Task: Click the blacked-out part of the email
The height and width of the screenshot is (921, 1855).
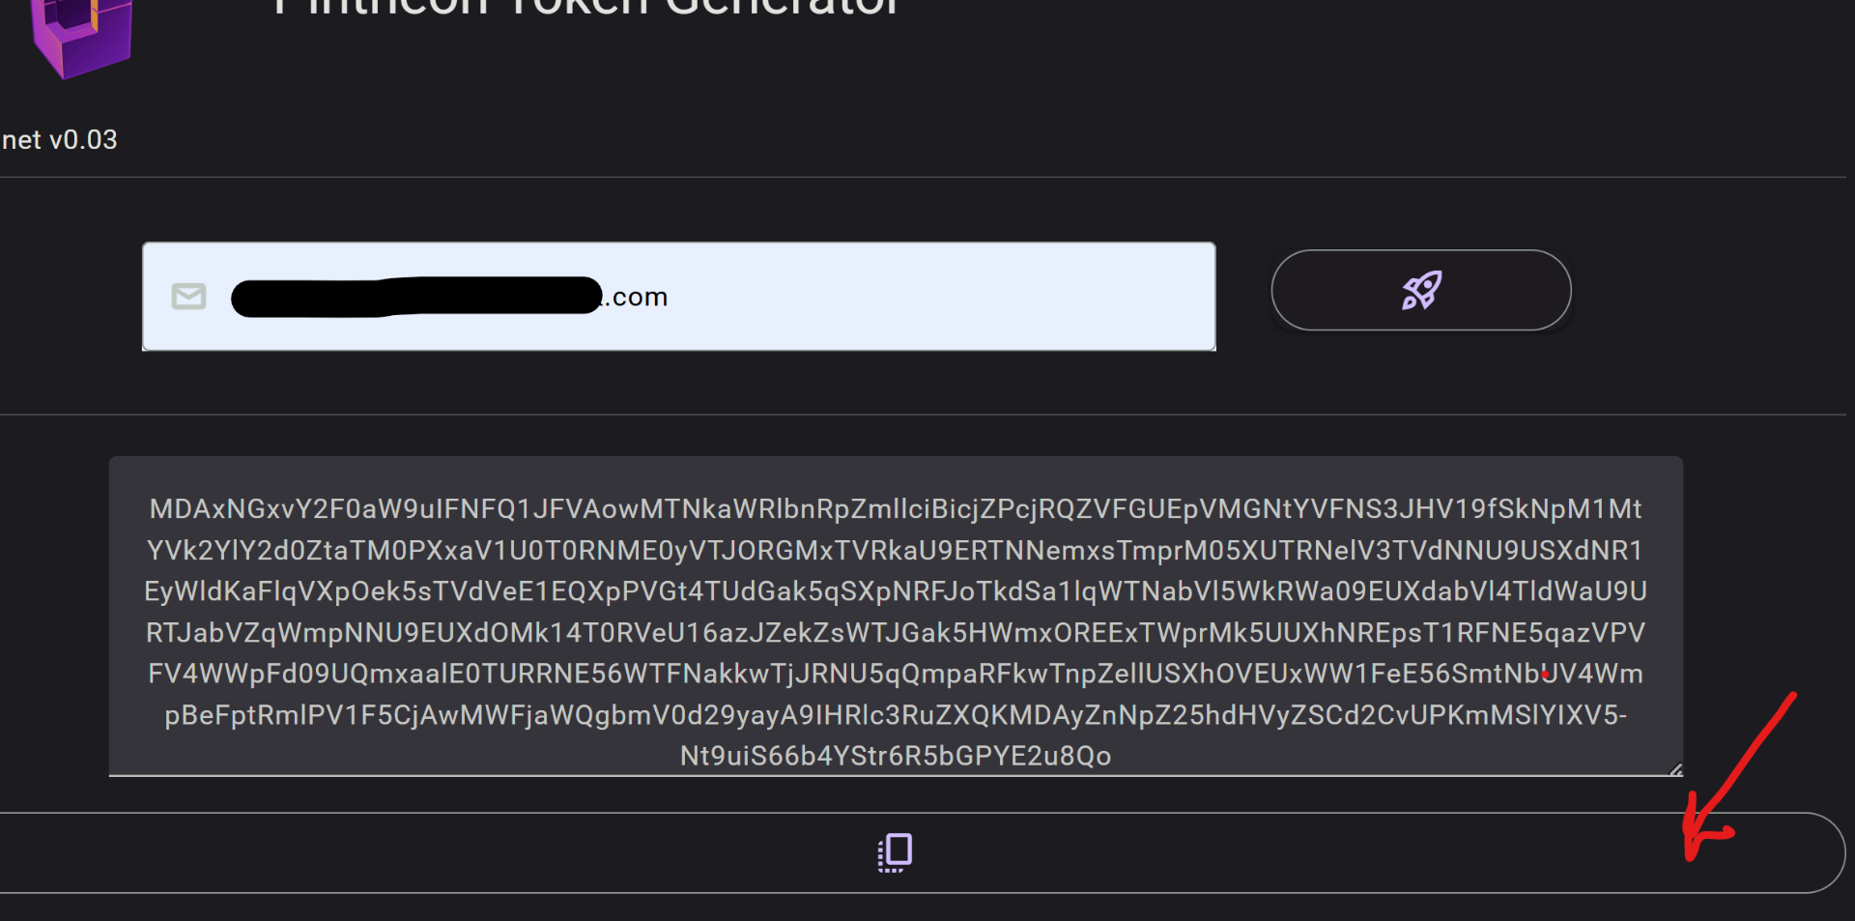Action: 415,296
